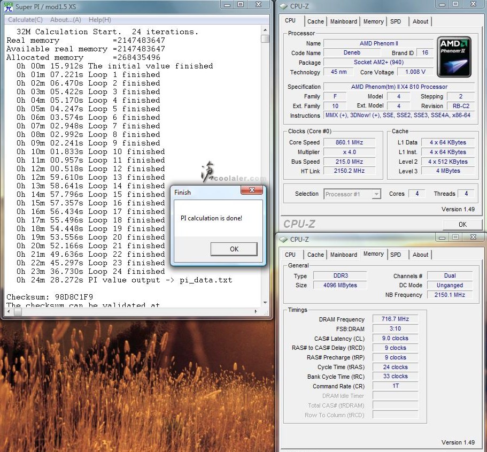The height and width of the screenshot is (452, 487).
Task: Click the Package value Socket AM2+ (940)
Action: 378,62
